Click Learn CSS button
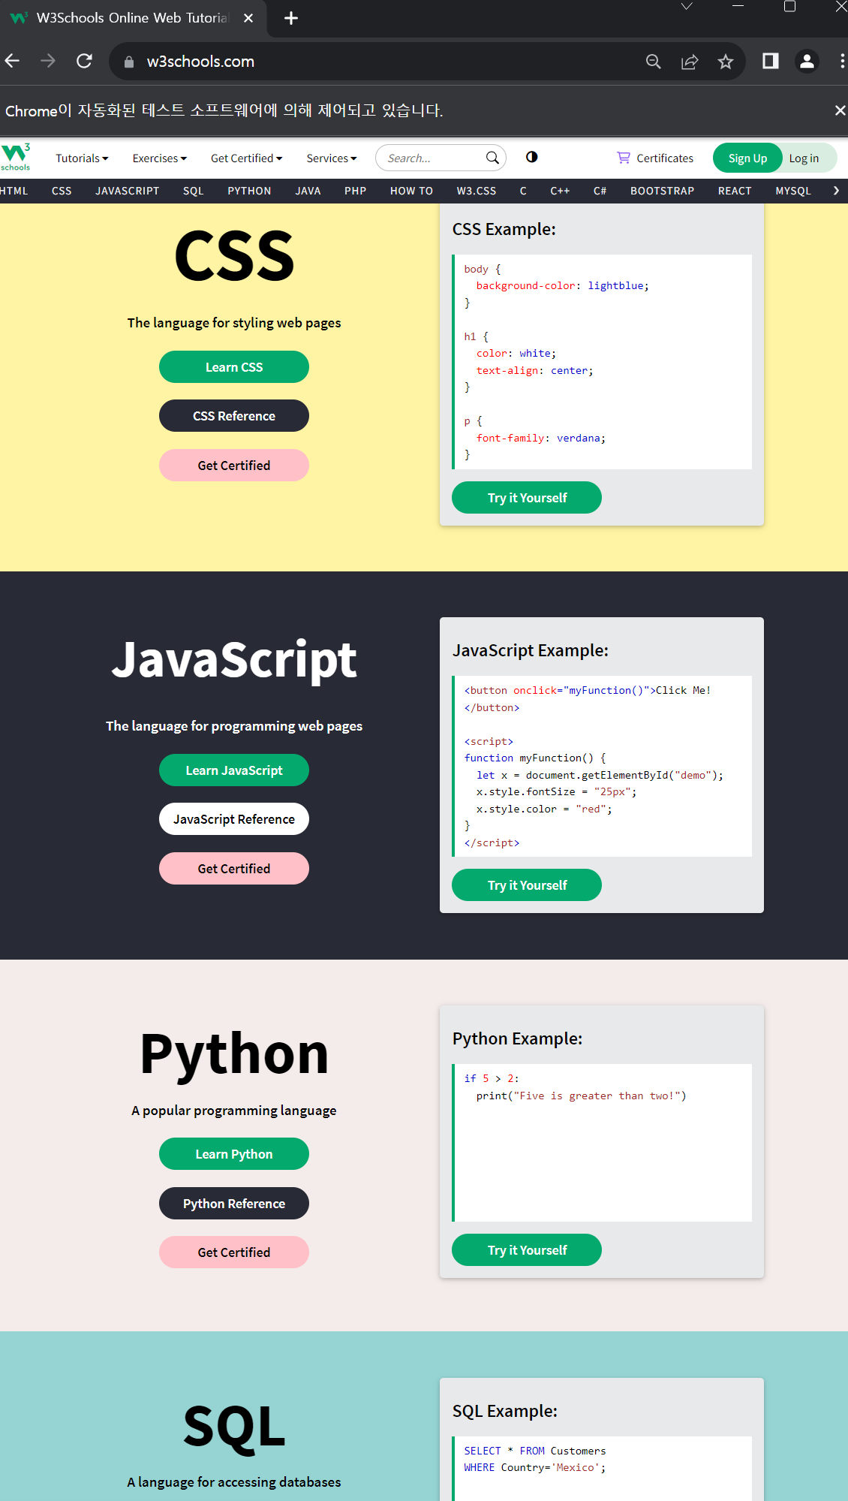The image size is (848, 1501). point(234,367)
